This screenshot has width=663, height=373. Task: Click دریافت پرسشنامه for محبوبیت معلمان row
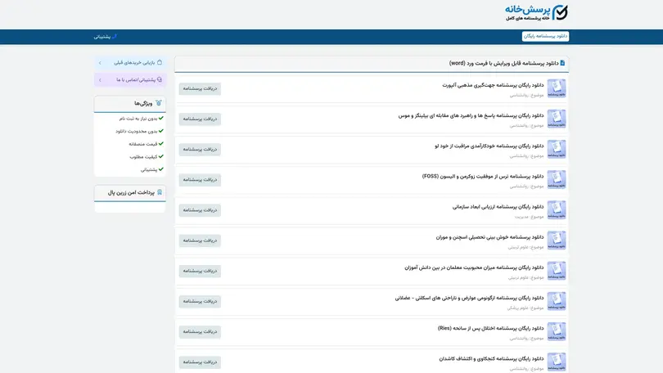pyautogui.click(x=200, y=272)
